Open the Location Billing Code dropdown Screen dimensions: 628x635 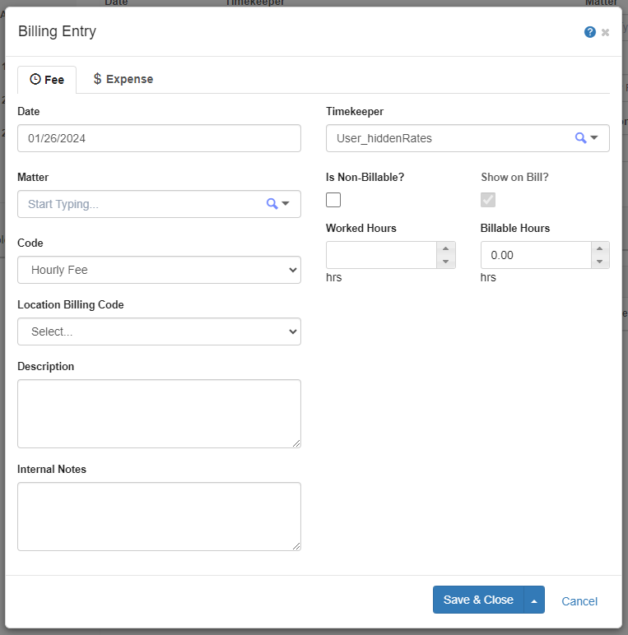159,331
